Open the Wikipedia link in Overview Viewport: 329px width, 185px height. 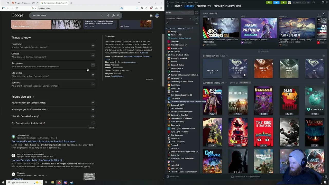tap(144, 53)
